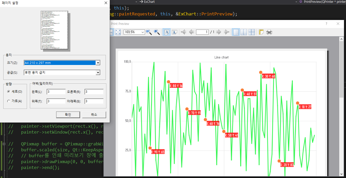The height and width of the screenshot is (178, 346).
Task: Click the zoom out magnifier icon
Action: tap(149, 32)
